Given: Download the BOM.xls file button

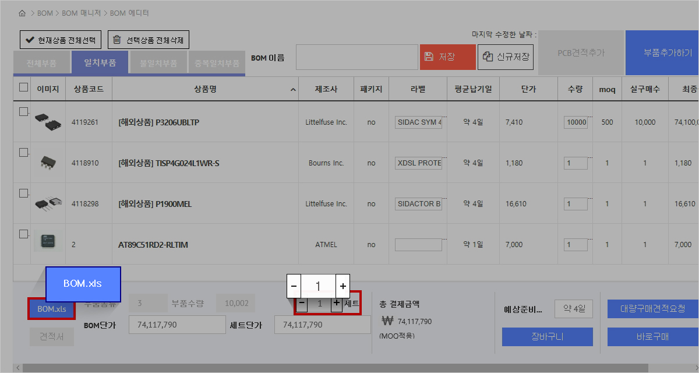Looking at the screenshot, I should click(x=52, y=309).
